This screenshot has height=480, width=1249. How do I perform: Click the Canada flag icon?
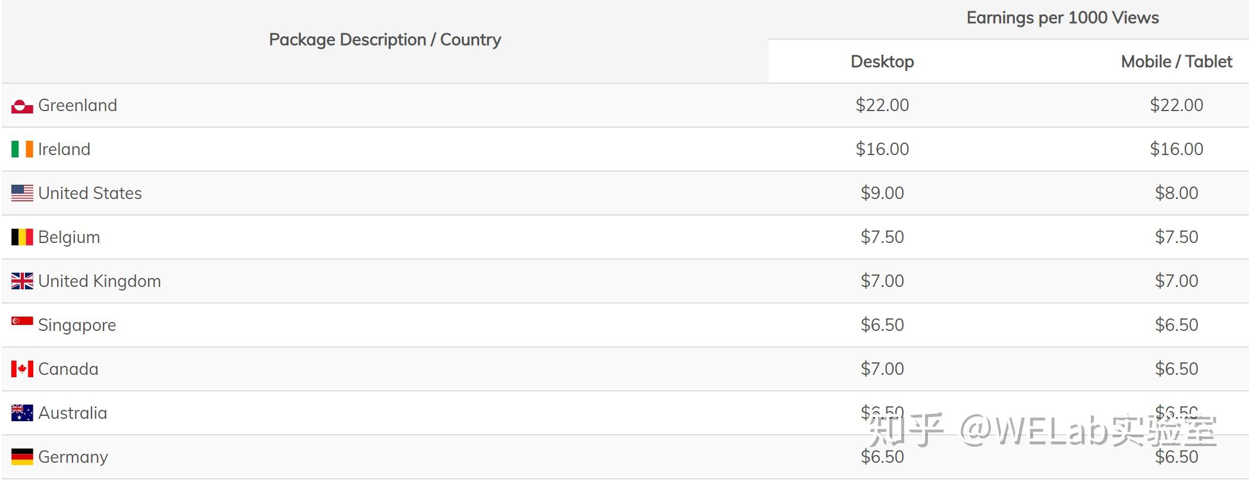click(x=22, y=369)
